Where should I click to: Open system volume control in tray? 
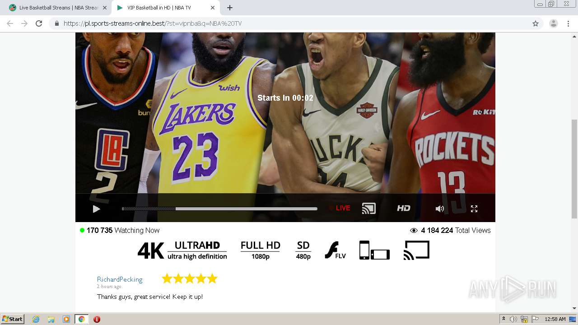(x=513, y=319)
